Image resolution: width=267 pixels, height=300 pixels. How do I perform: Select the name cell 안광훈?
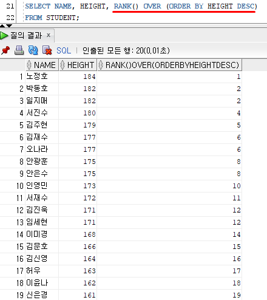(x=42, y=162)
